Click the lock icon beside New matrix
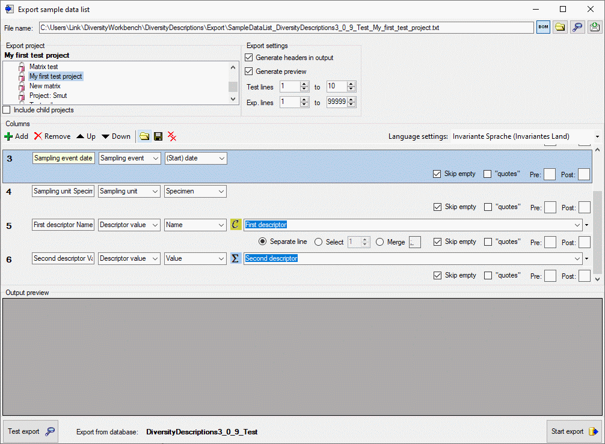 point(22,86)
